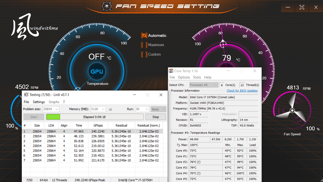Toggle the Automatic fan mode checkbox
323x182 pixels.
tap(144, 35)
